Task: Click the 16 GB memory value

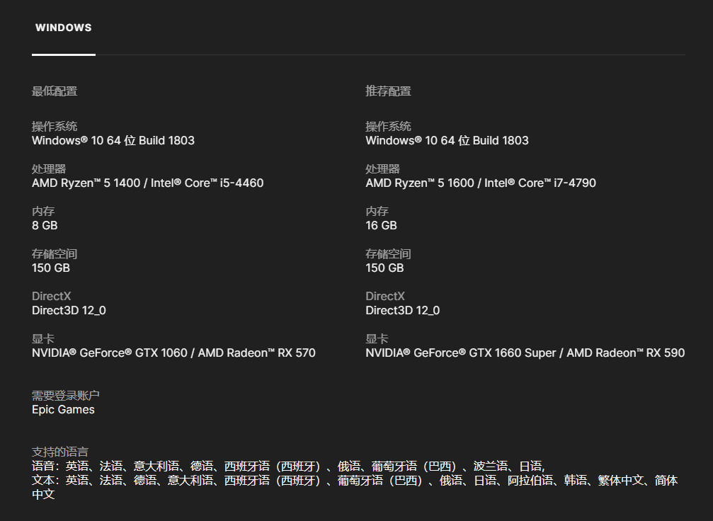Action: pyautogui.click(x=381, y=226)
